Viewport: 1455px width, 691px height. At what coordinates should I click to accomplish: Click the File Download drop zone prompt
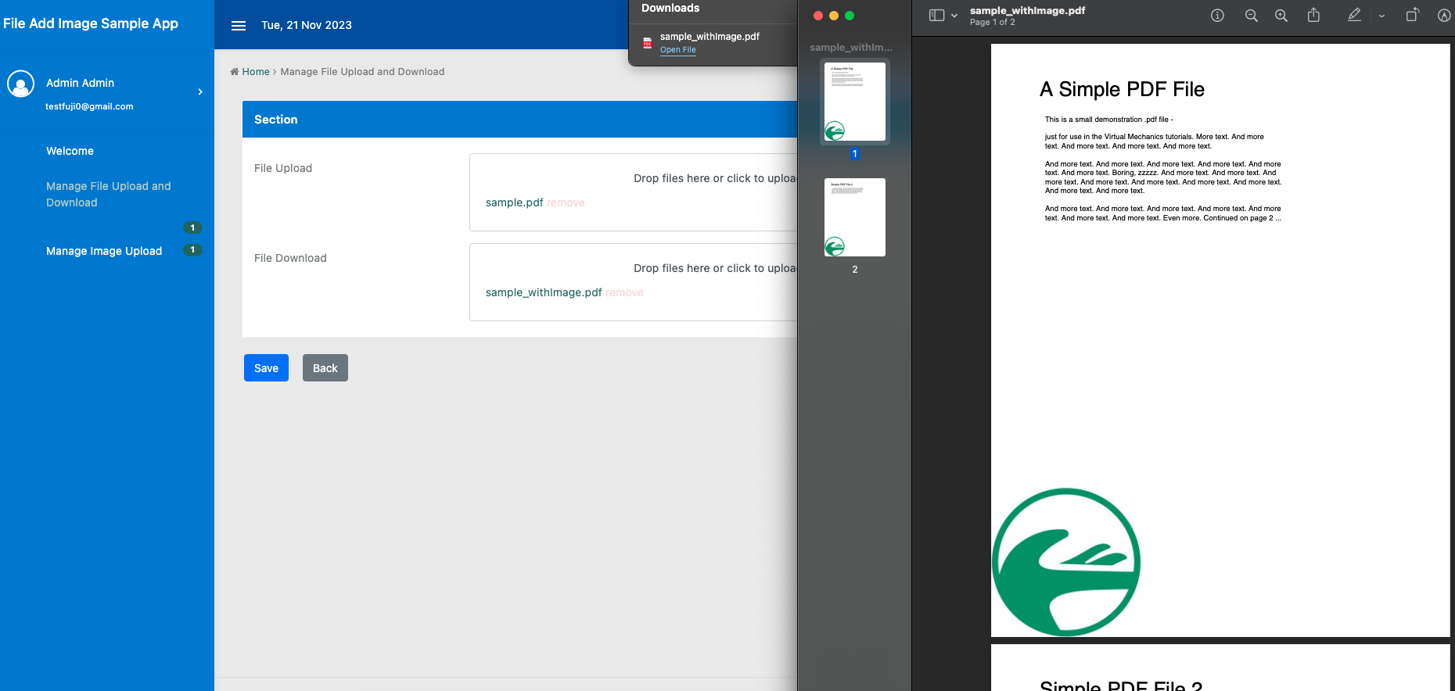(x=715, y=268)
